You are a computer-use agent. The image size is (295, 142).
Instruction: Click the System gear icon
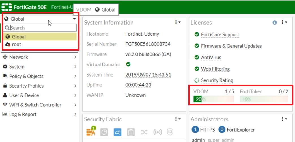pos(5,67)
